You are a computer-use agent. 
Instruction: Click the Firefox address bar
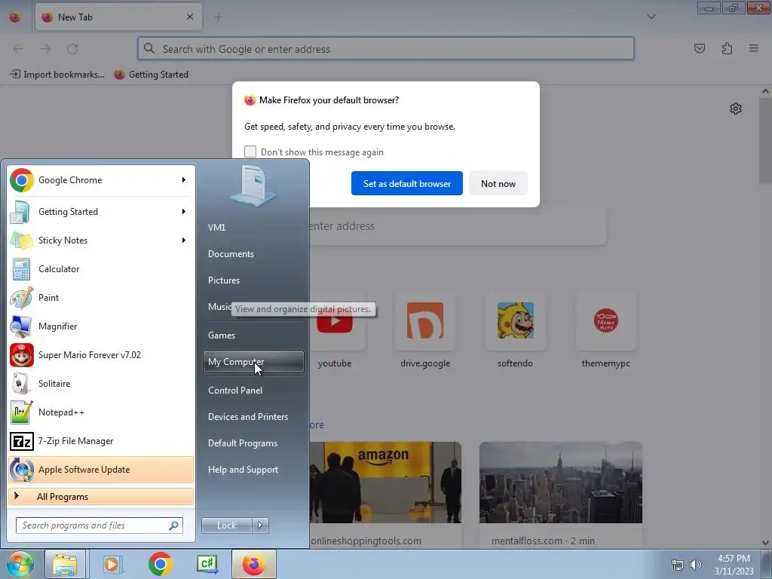(x=385, y=49)
